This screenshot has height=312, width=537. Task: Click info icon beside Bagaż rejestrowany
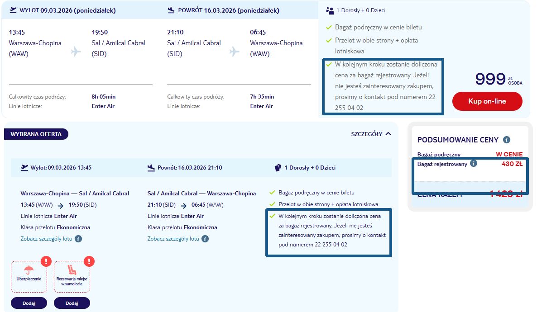coord(474,164)
